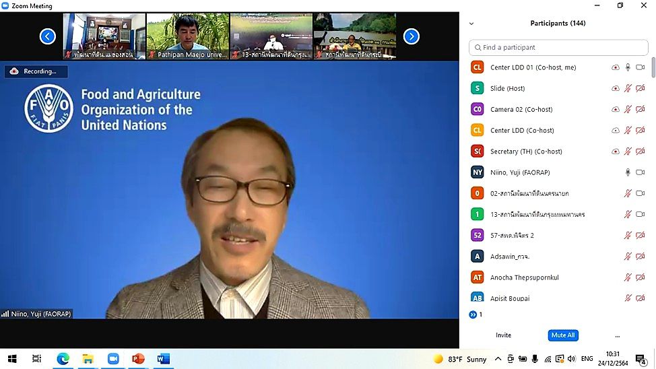656x369 pixels.
Task: Select participant Center LDD 01 (Co-host, me)
Action: pos(558,67)
